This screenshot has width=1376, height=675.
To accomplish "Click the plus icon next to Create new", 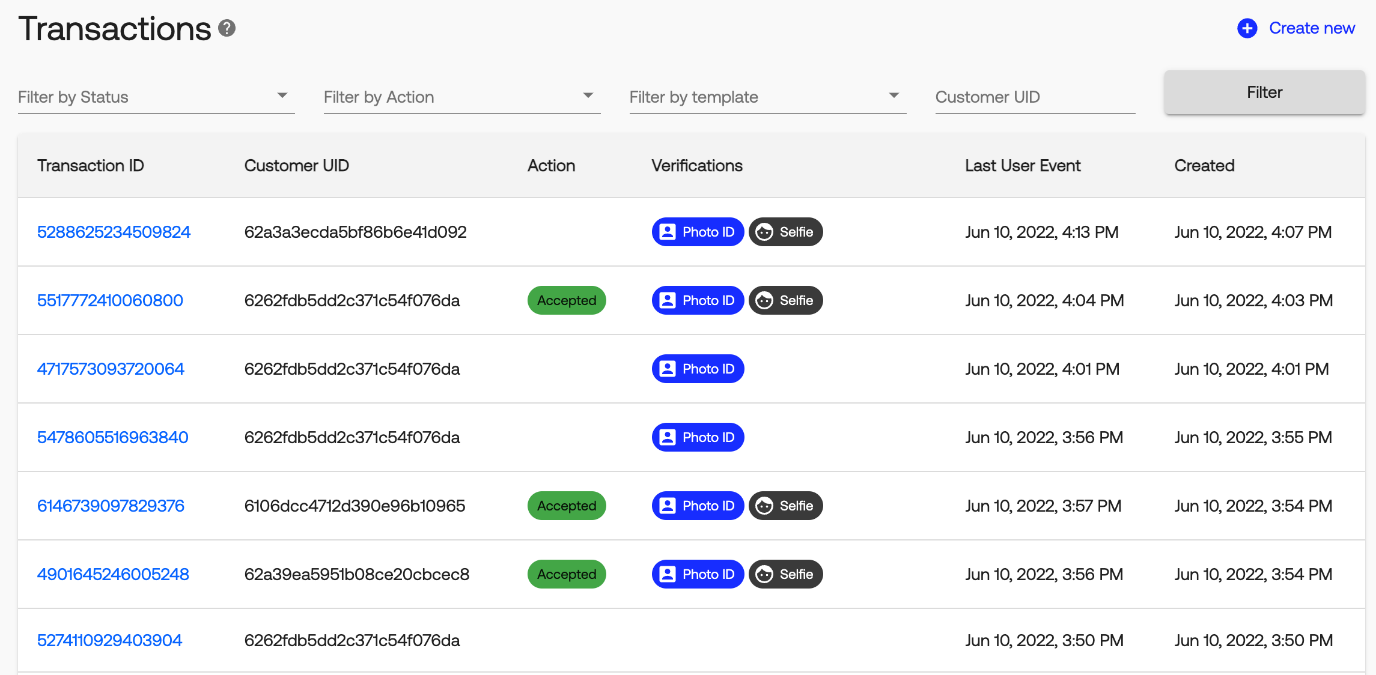I will [1247, 28].
